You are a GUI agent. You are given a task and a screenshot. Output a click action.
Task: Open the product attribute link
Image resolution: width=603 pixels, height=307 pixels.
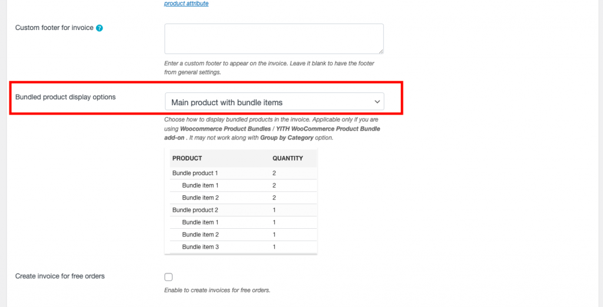coord(186,4)
